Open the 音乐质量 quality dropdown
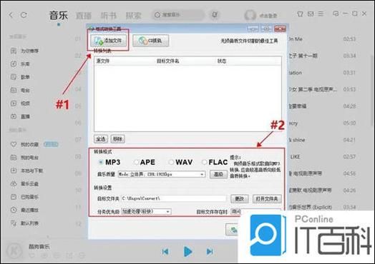The height and width of the screenshot is (264, 375). (x=162, y=174)
